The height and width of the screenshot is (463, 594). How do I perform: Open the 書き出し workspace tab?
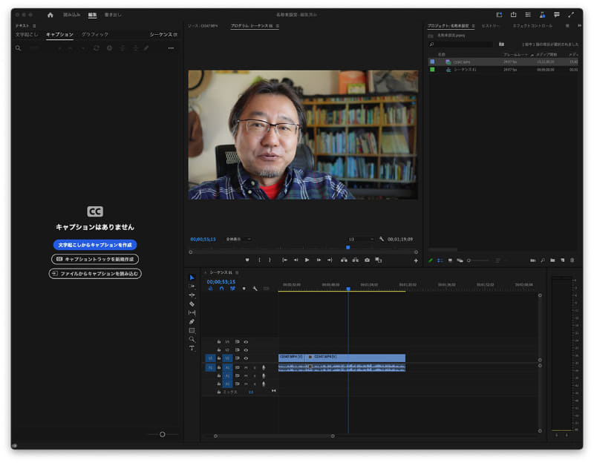click(114, 15)
